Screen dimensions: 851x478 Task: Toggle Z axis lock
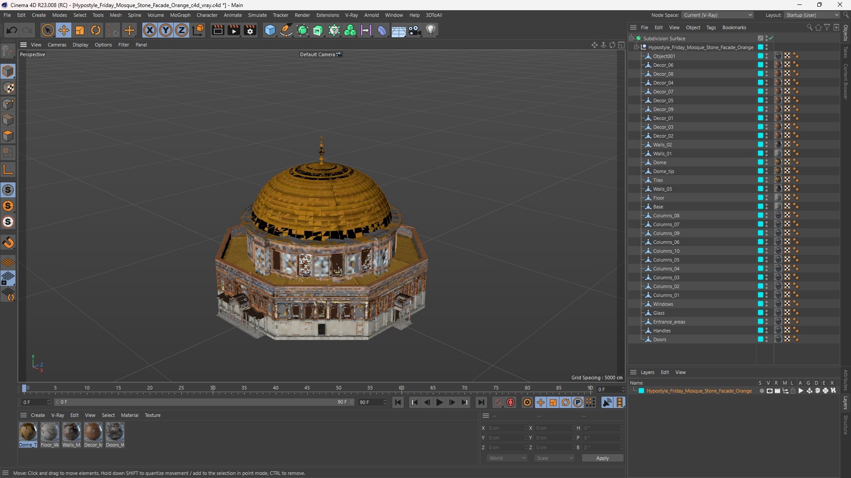[182, 30]
